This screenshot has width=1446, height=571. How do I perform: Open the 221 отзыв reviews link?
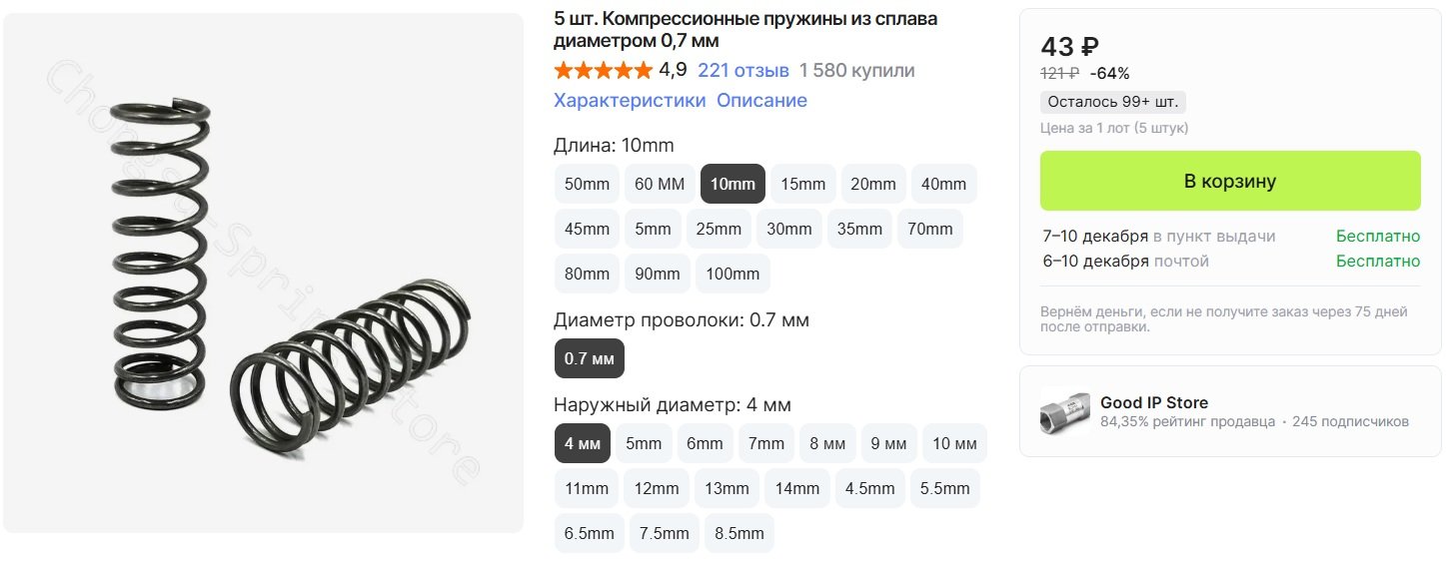tap(743, 71)
